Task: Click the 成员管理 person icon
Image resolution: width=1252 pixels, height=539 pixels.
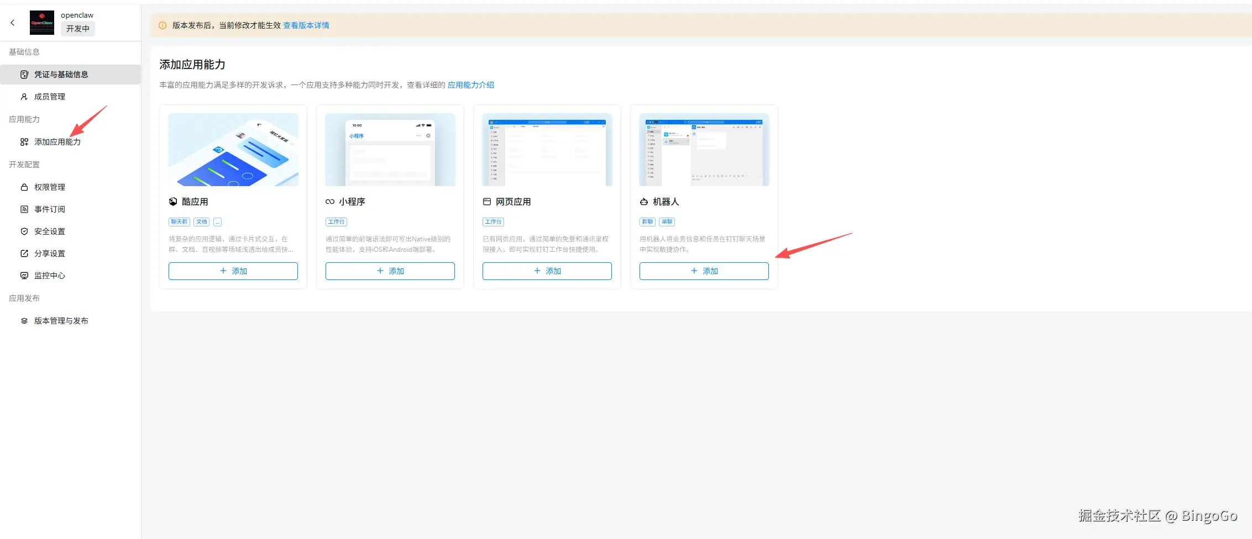Action: 23,96
